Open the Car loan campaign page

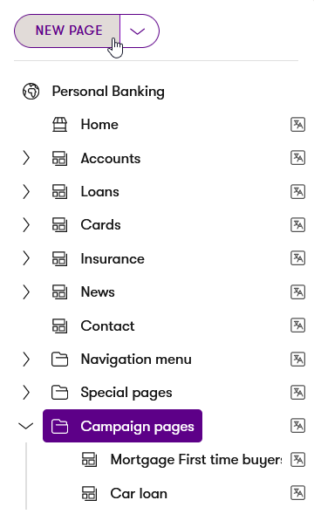point(139,493)
